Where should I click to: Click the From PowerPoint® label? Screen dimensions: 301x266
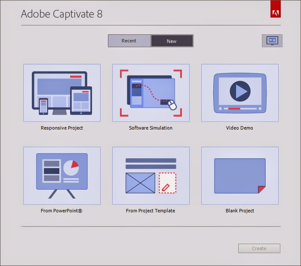[61, 211]
